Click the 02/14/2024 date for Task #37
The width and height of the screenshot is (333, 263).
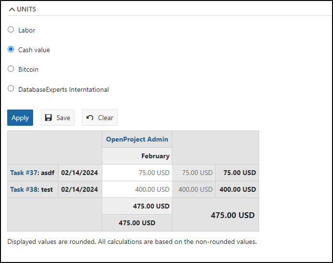click(x=80, y=173)
